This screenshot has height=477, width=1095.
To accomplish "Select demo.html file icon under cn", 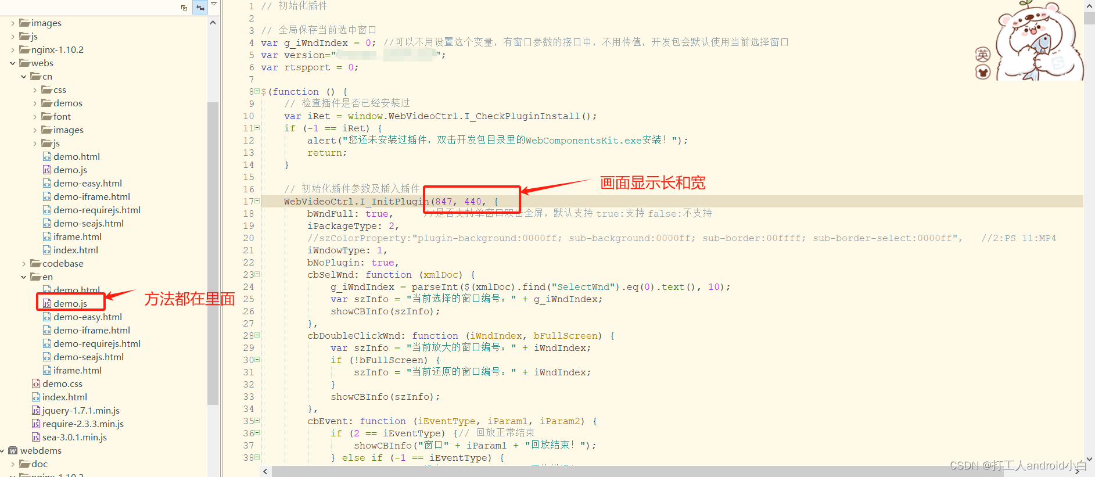I will [x=47, y=157].
